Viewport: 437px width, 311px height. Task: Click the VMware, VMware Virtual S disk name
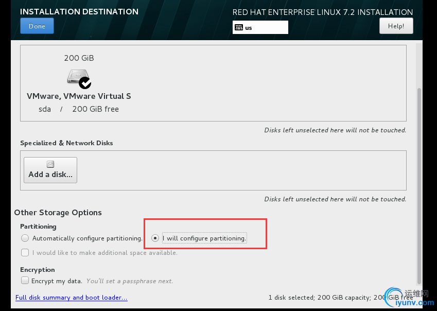pos(79,96)
